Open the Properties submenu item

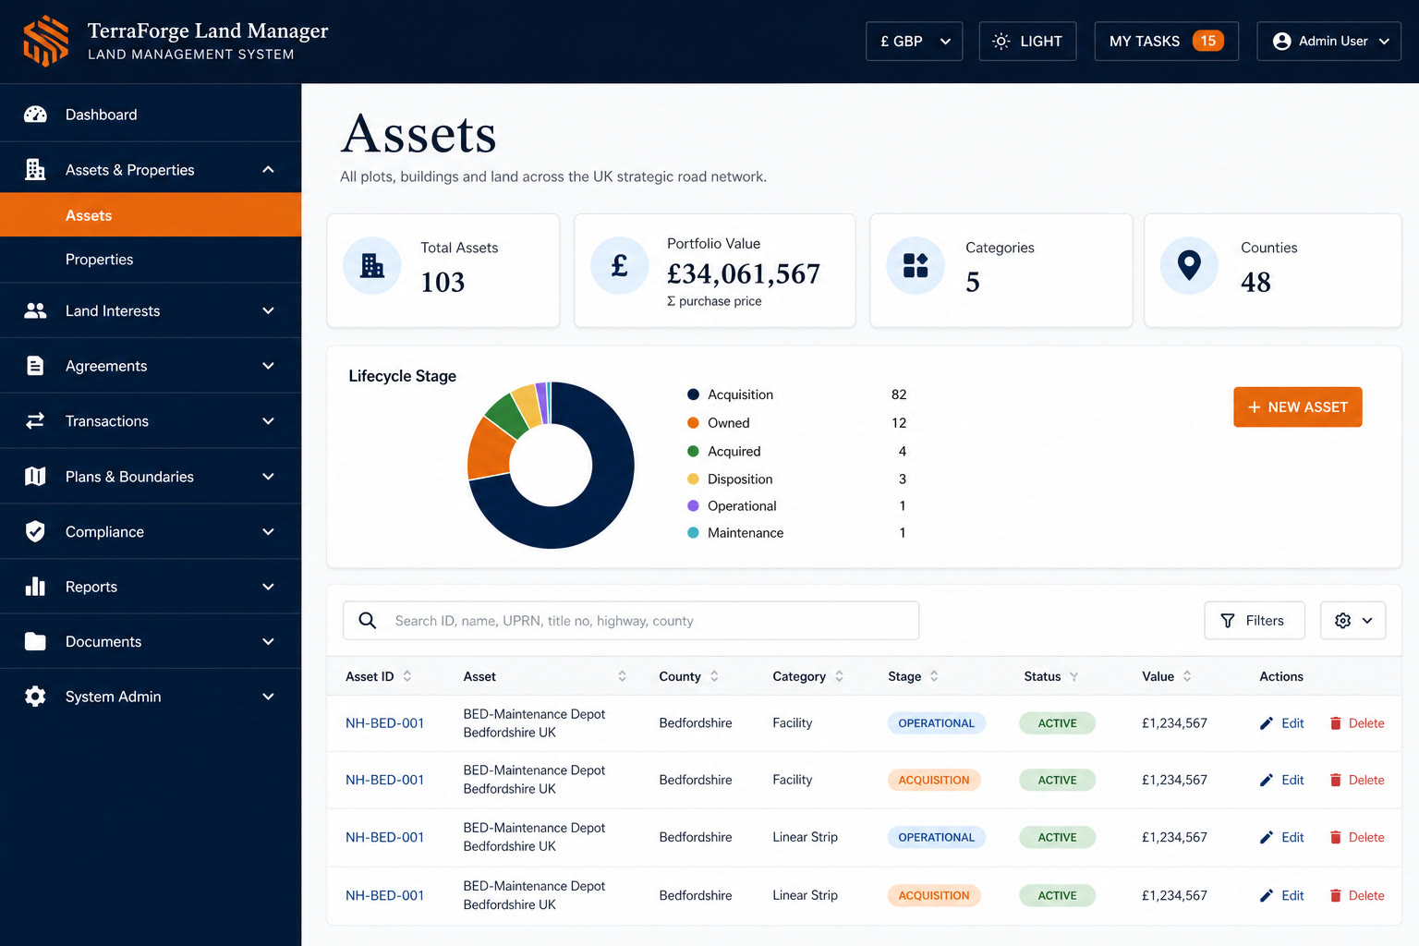tap(151, 260)
